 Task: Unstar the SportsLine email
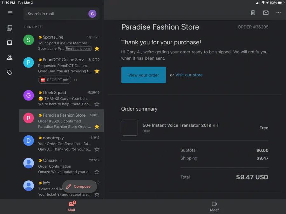(x=97, y=49)
